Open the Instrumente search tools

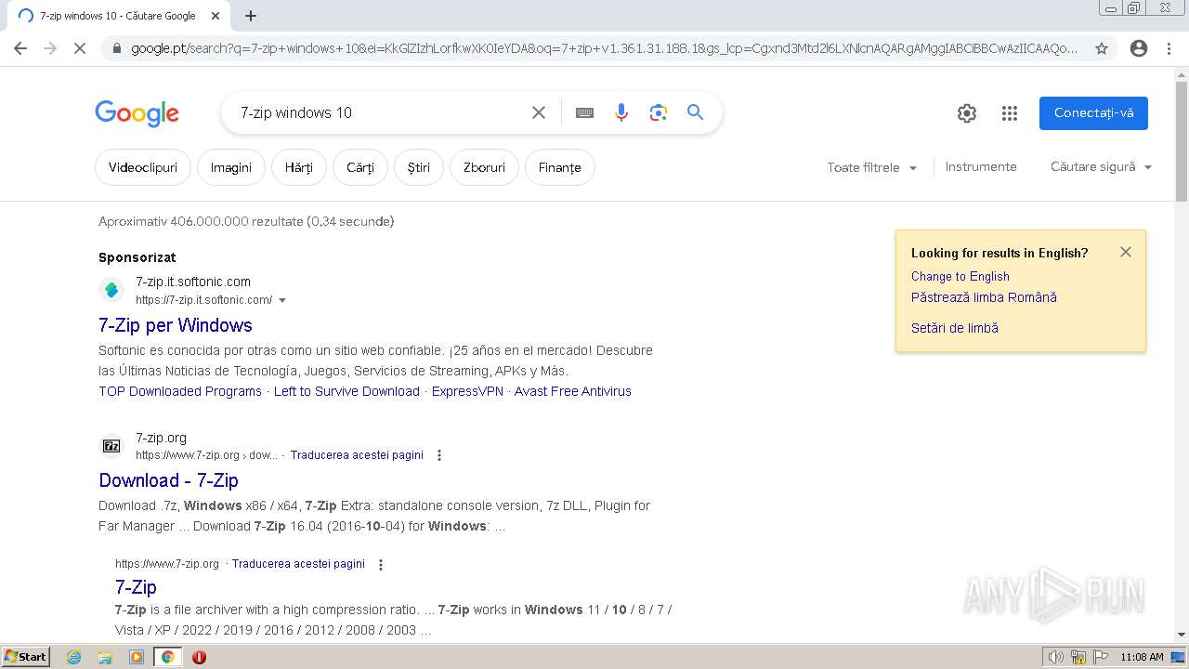pos(981,167)
